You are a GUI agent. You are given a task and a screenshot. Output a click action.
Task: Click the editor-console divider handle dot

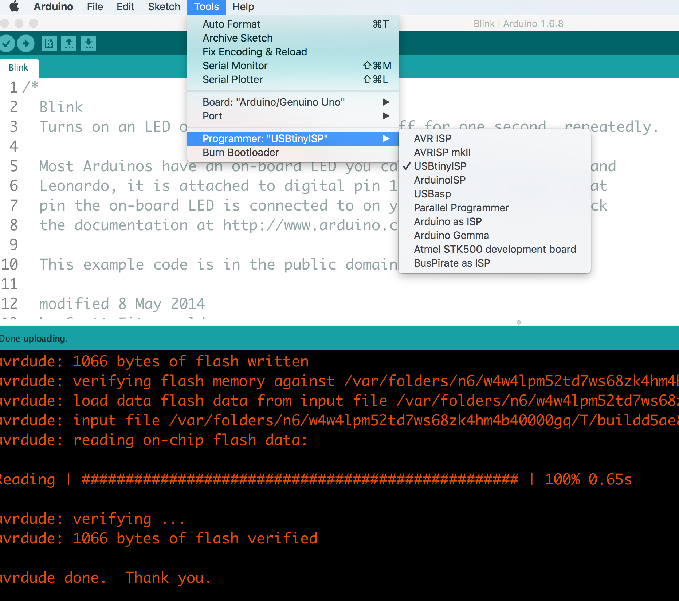point(519,322)
